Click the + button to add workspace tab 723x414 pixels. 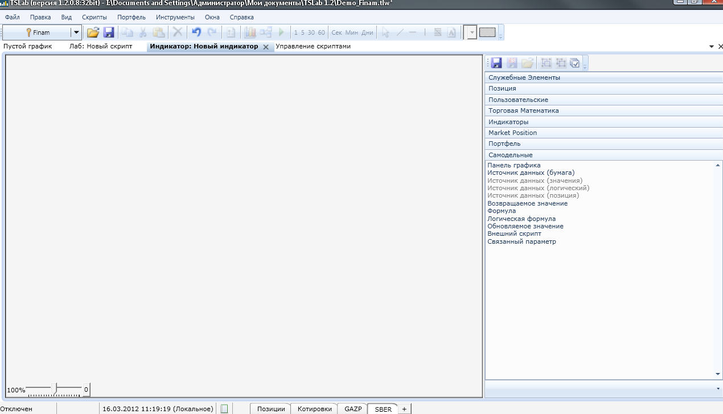click(x=404, y=409)
